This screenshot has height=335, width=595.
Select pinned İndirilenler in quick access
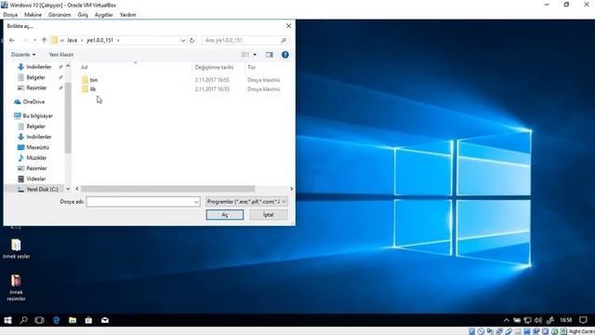(38, 67)
